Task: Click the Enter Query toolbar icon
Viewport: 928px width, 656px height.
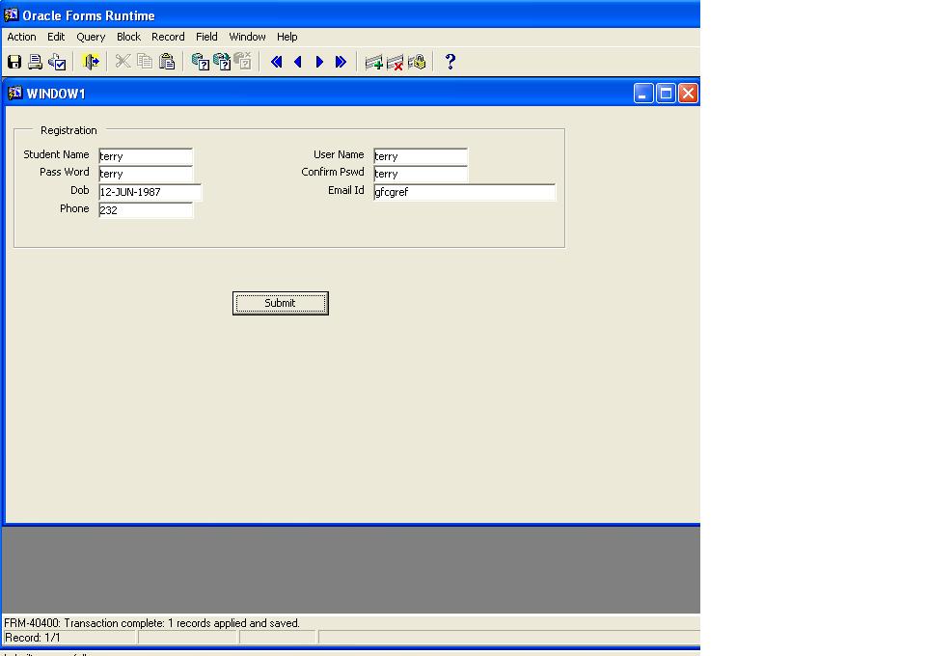Action: pyautogui.click(x=201, y=62)
